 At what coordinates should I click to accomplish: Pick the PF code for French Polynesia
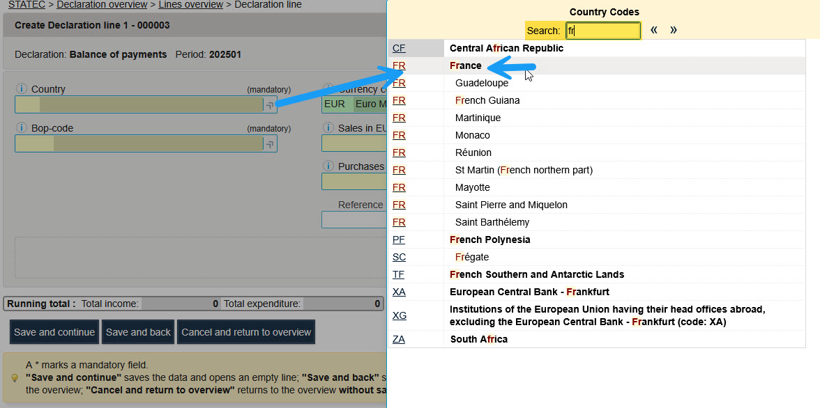(x=399, y=240)
